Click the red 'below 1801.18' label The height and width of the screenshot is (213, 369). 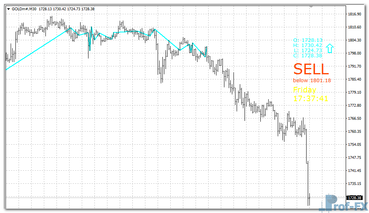312,81
